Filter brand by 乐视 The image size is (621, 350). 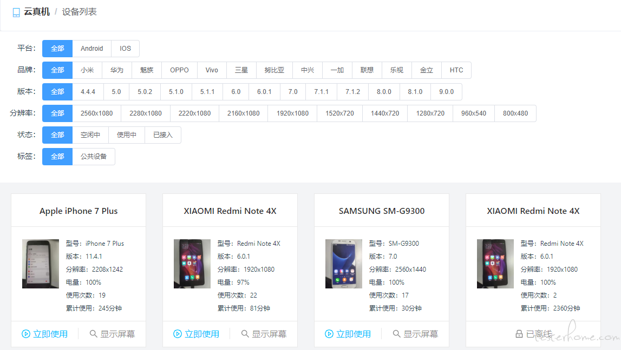click(x=397, y=70)
